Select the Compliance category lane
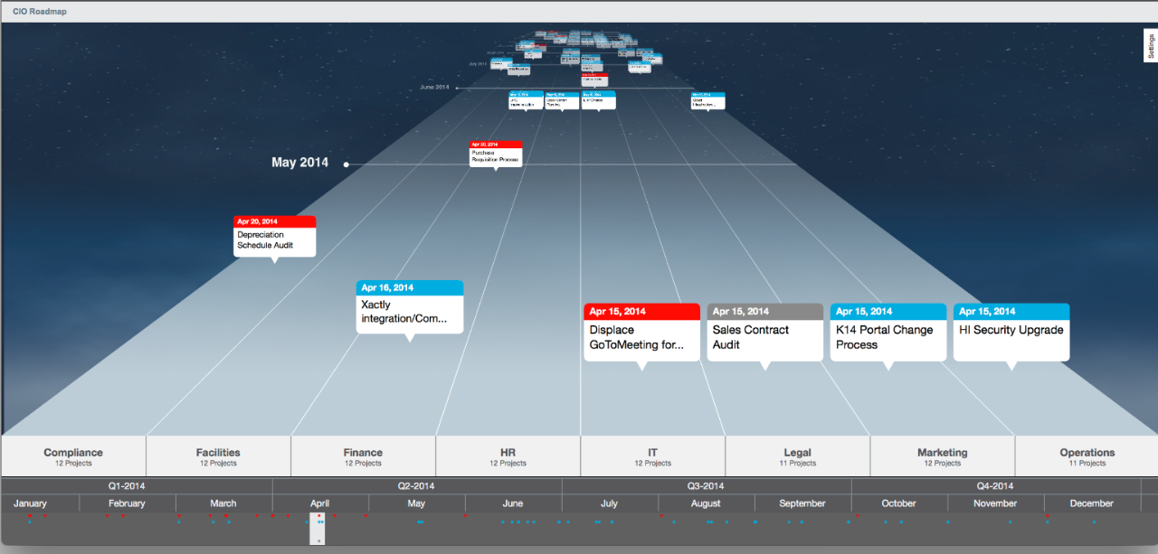 (73, 456)
